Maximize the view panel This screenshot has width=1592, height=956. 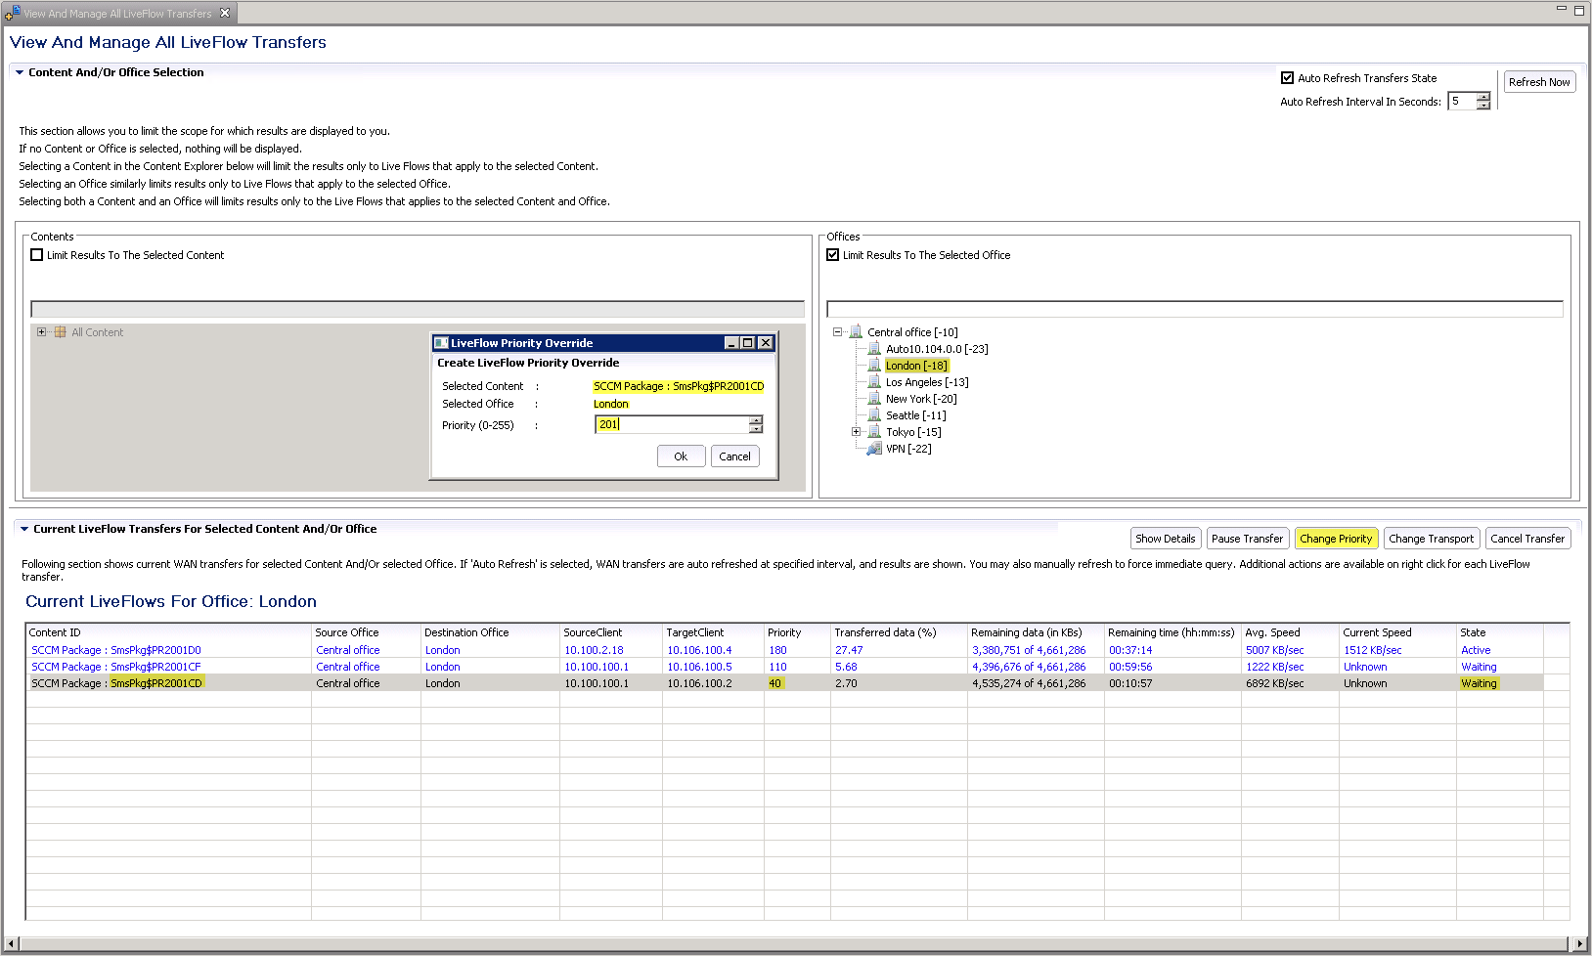click(1578, 10)
